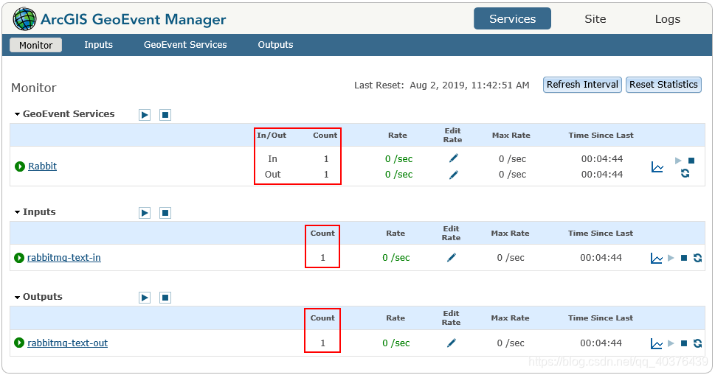The height and width of the screenshot is (375, 715).
Task: Click the In/Out column header
Action: (272, 135)
